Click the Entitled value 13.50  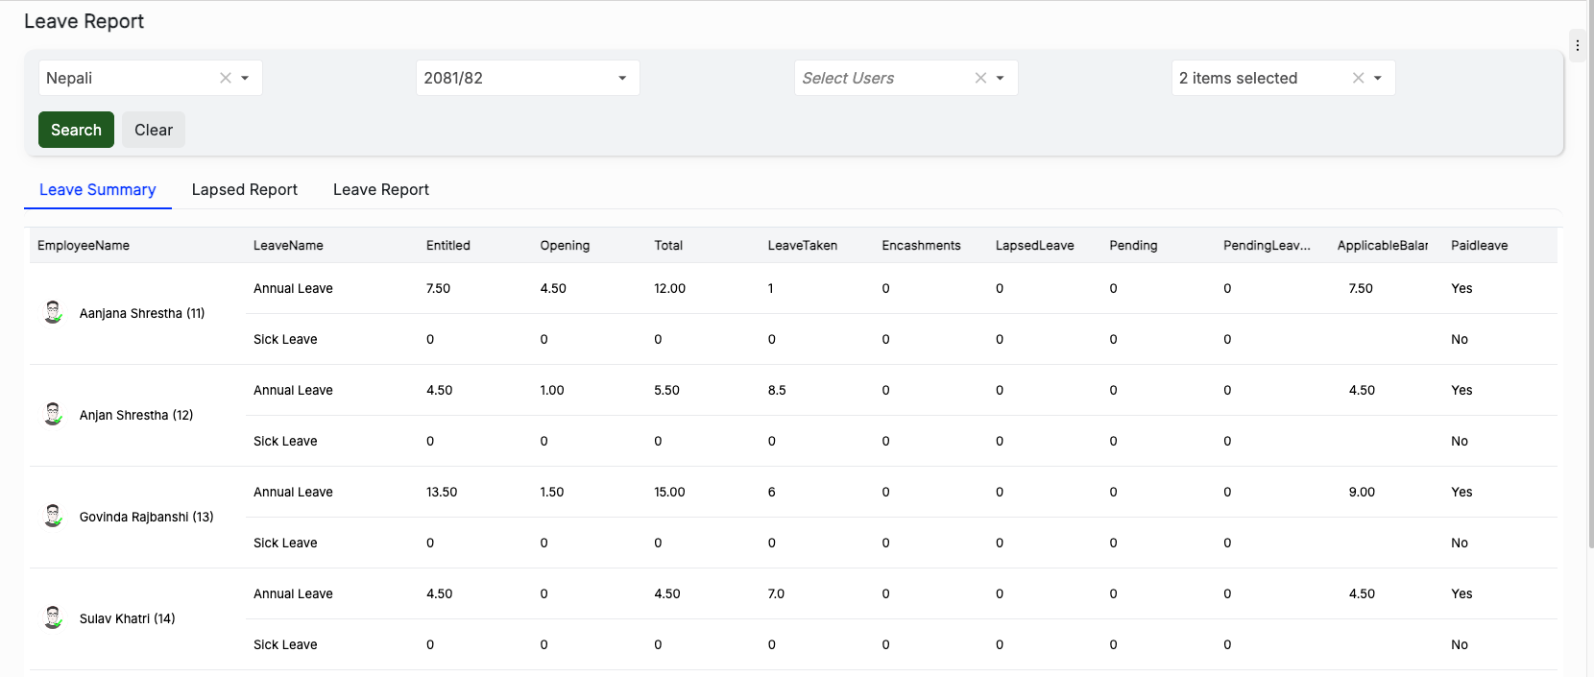(442, 492)
